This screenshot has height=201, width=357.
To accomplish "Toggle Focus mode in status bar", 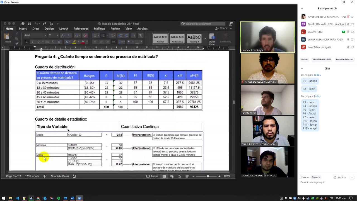I will point(152,176).
